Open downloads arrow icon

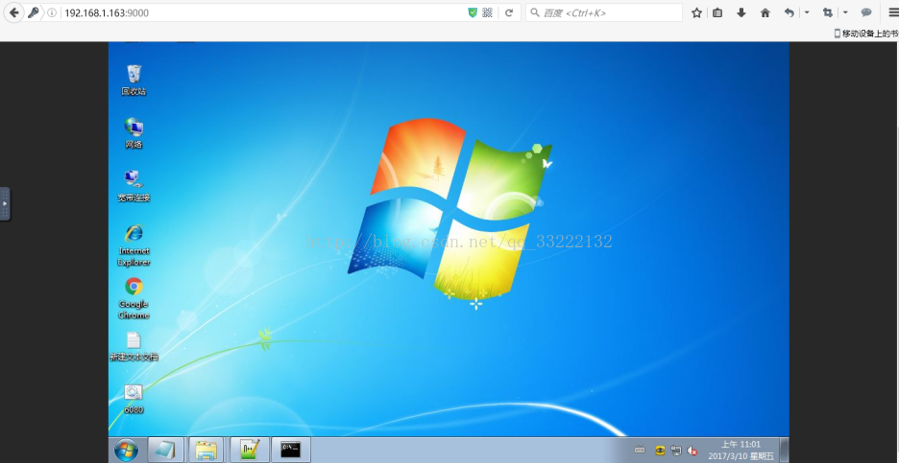click(741, 12)
